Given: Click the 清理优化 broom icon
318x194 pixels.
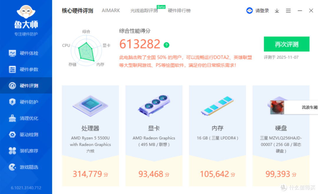Looking at the screenshot, I should point(12,118).
